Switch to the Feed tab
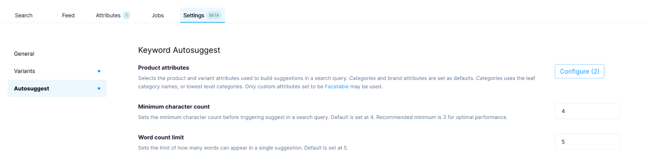 (x=68, y=15)
